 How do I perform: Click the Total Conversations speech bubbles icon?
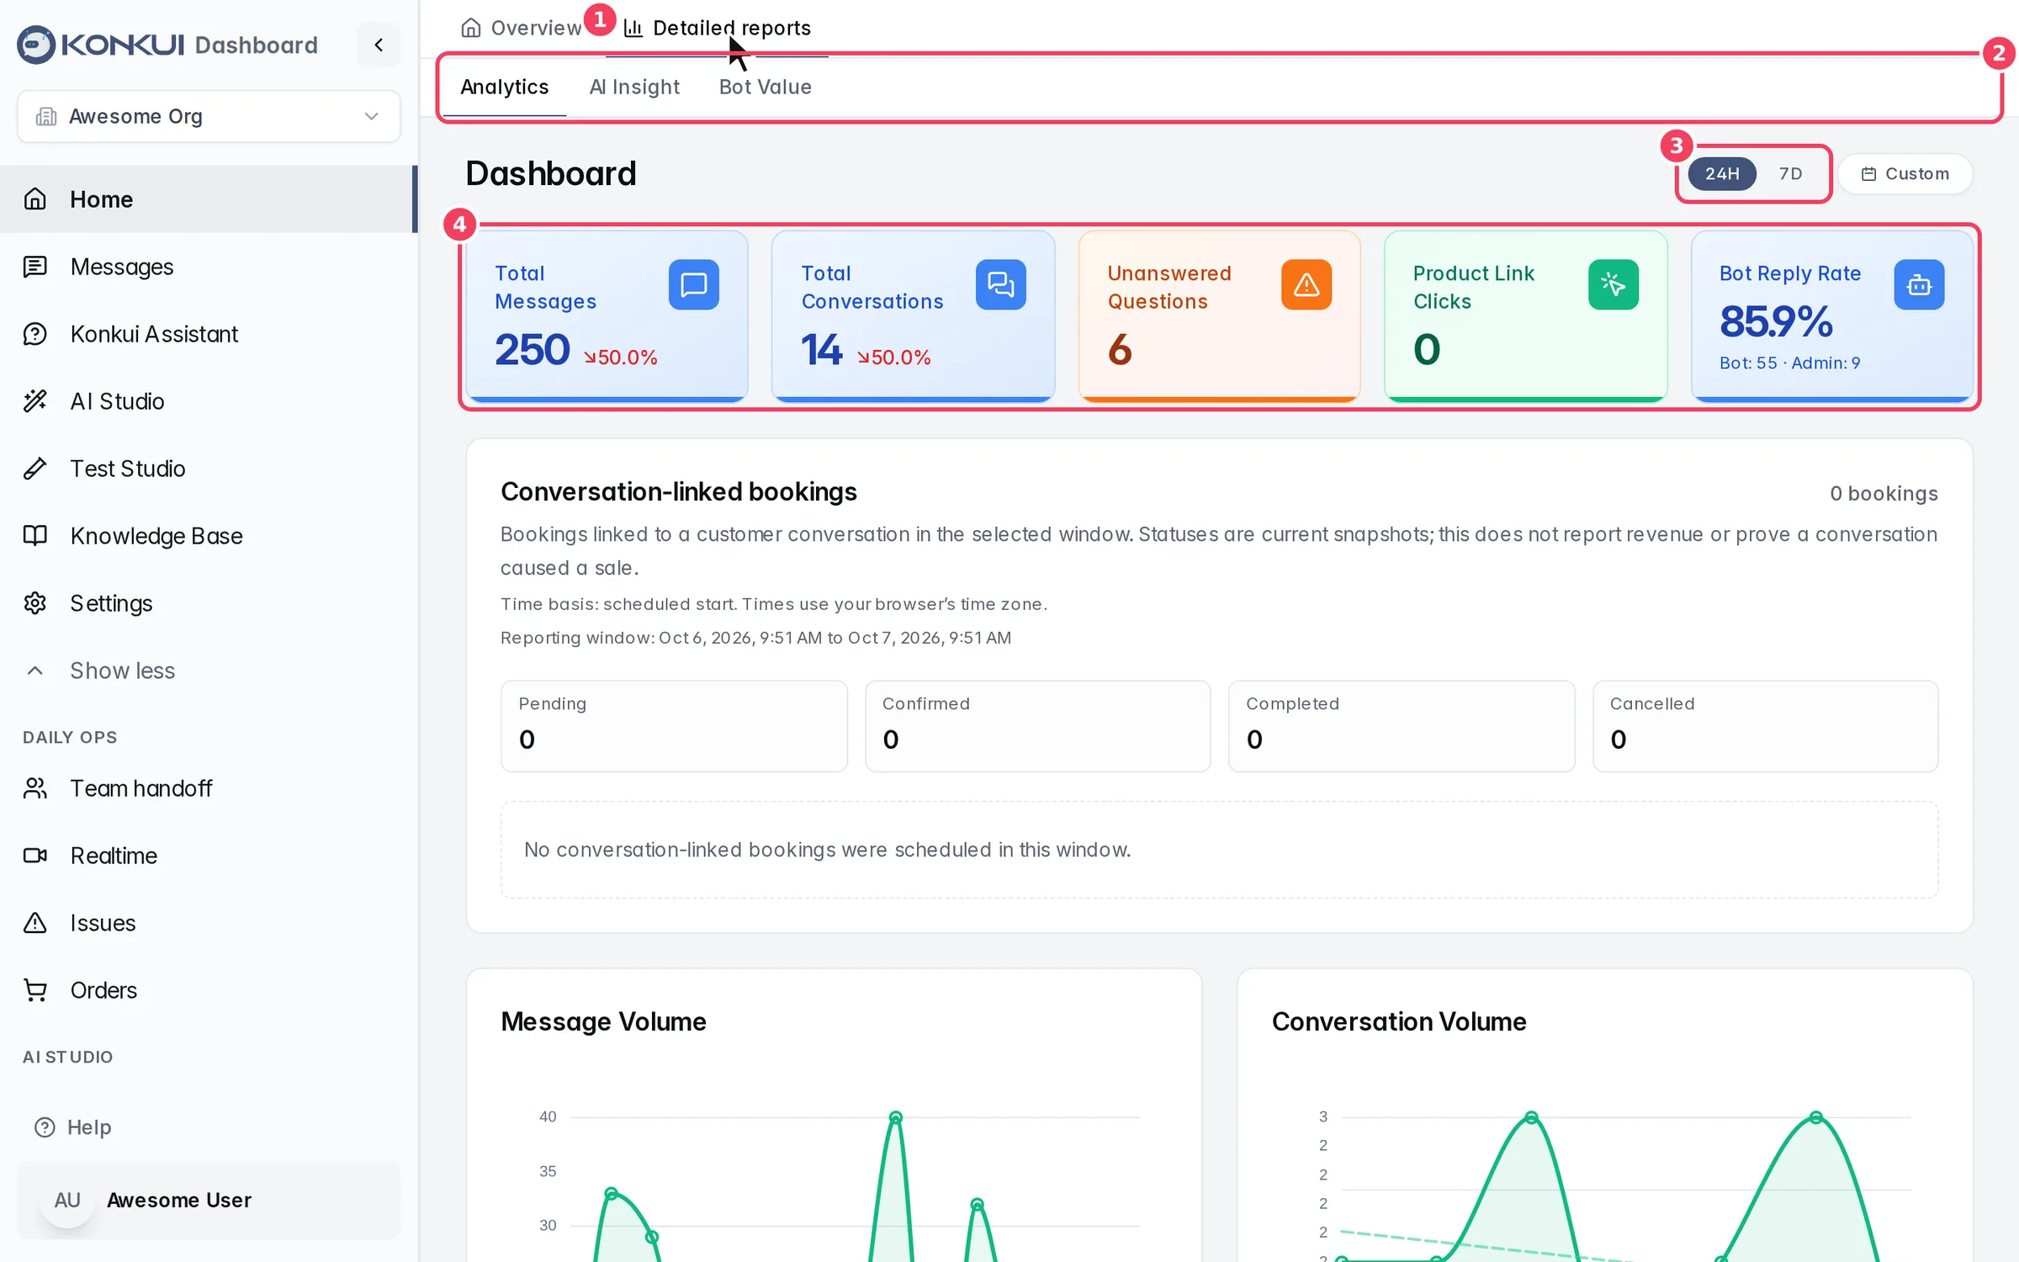pos(1000,285)
